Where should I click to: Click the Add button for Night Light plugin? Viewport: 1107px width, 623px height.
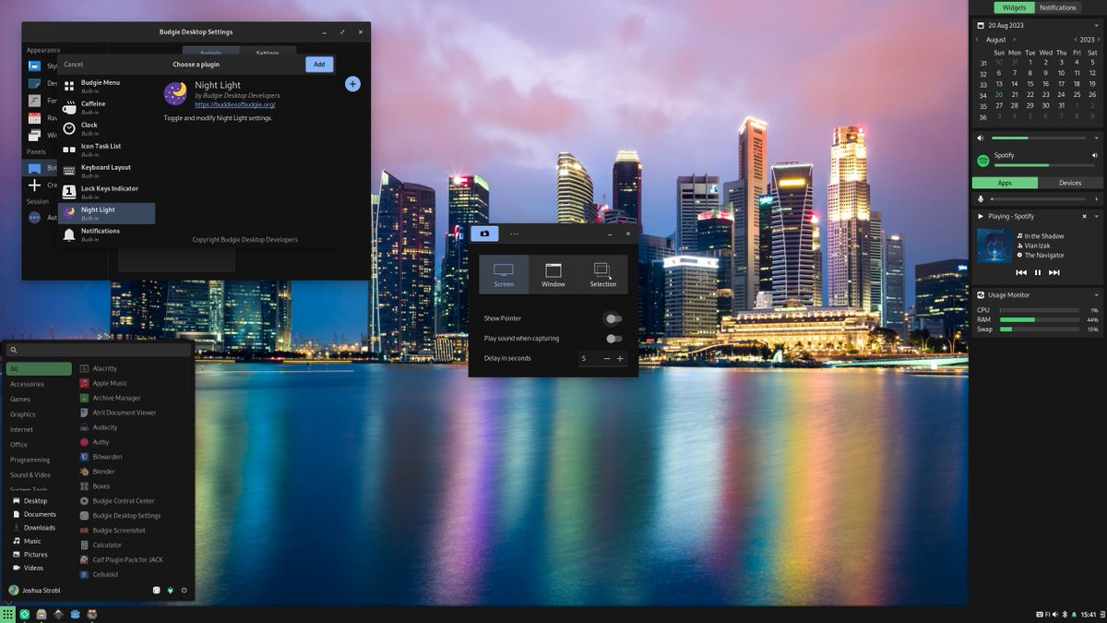(319, 64)
